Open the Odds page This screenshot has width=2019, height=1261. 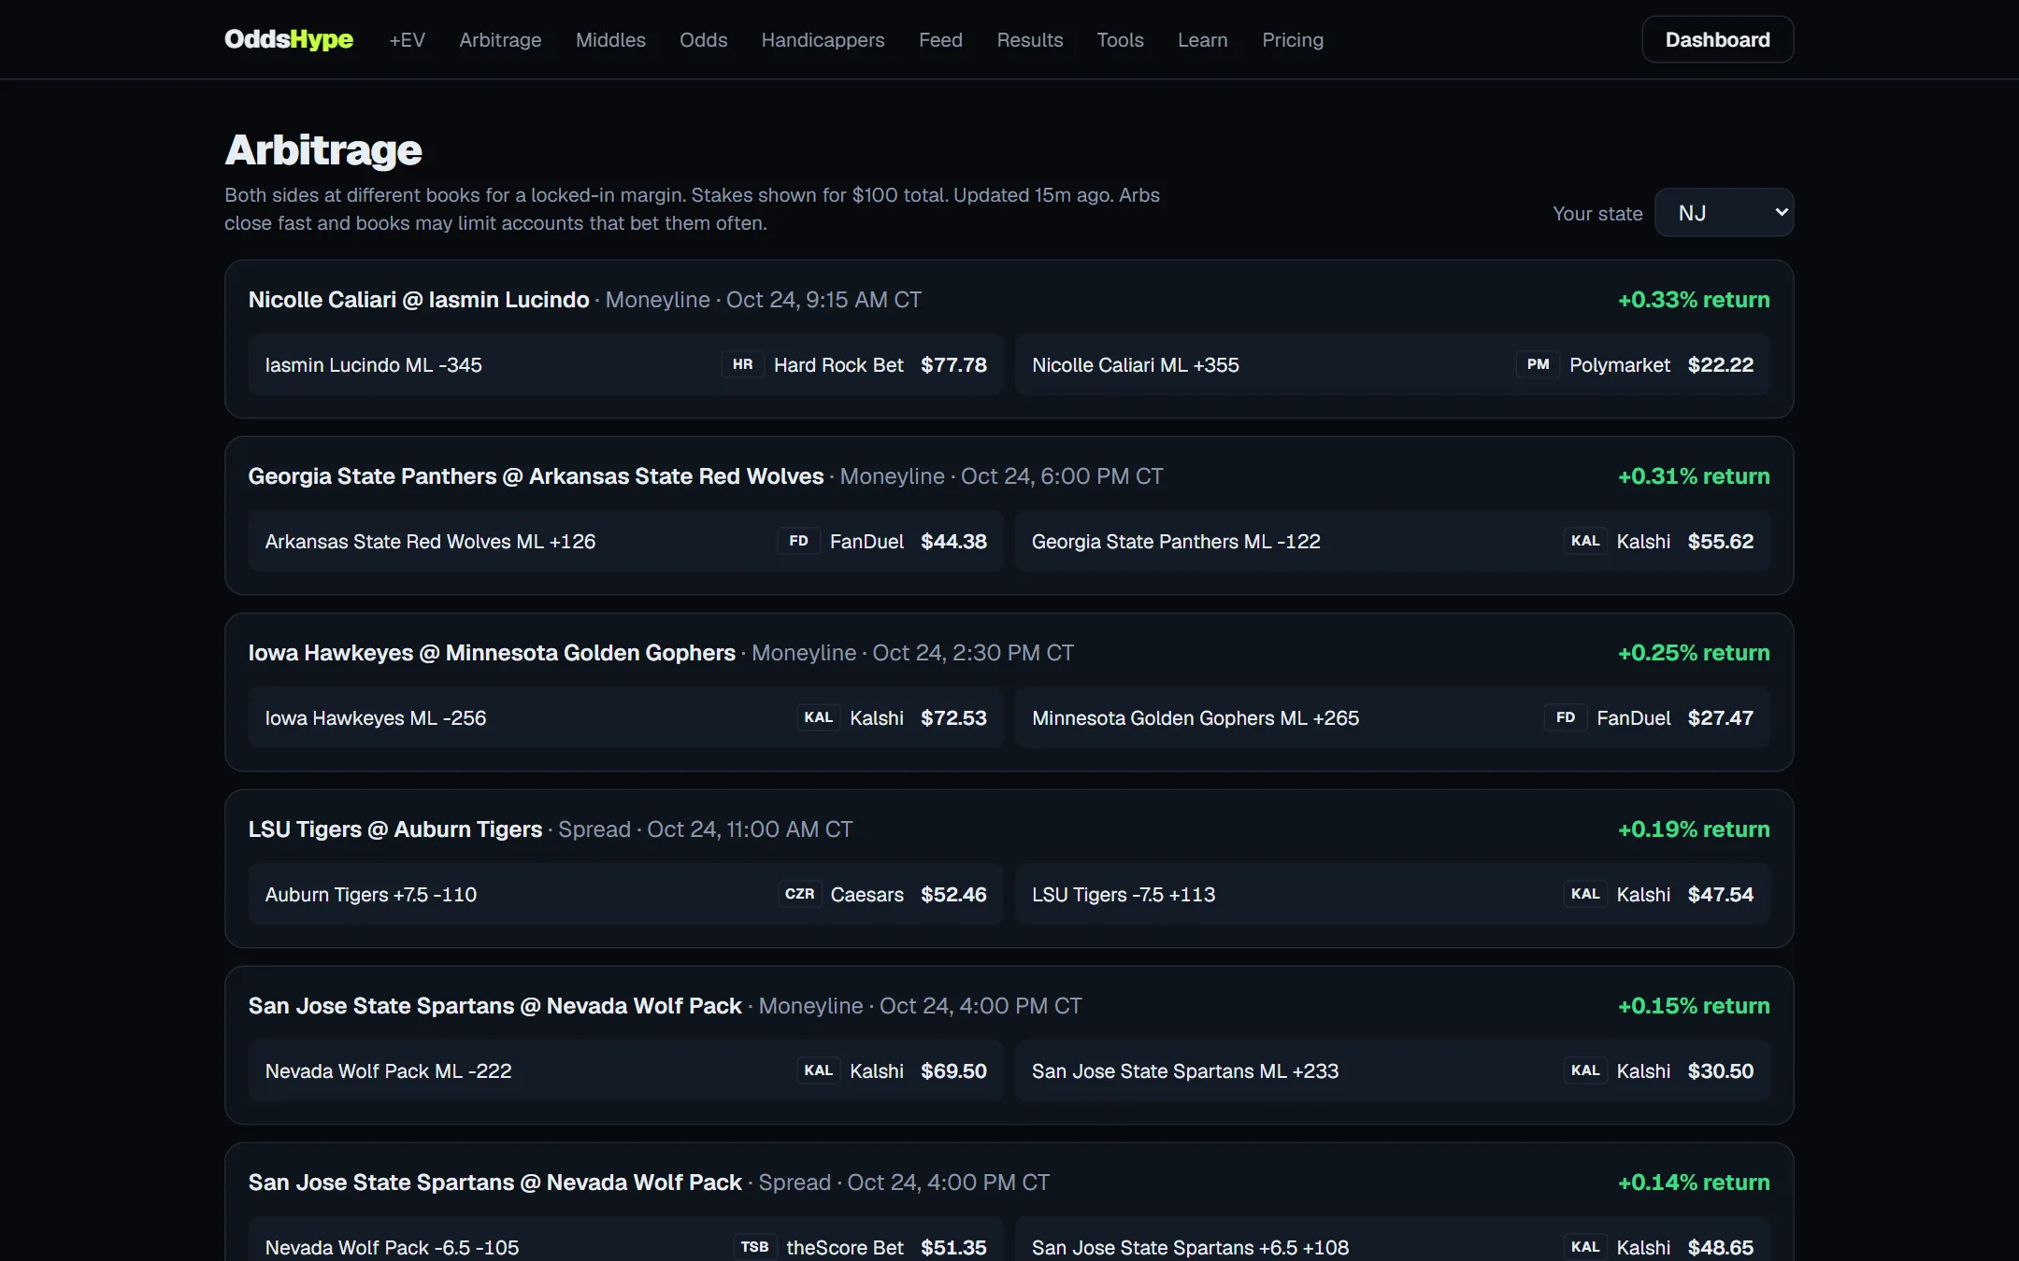click(703, 39)
